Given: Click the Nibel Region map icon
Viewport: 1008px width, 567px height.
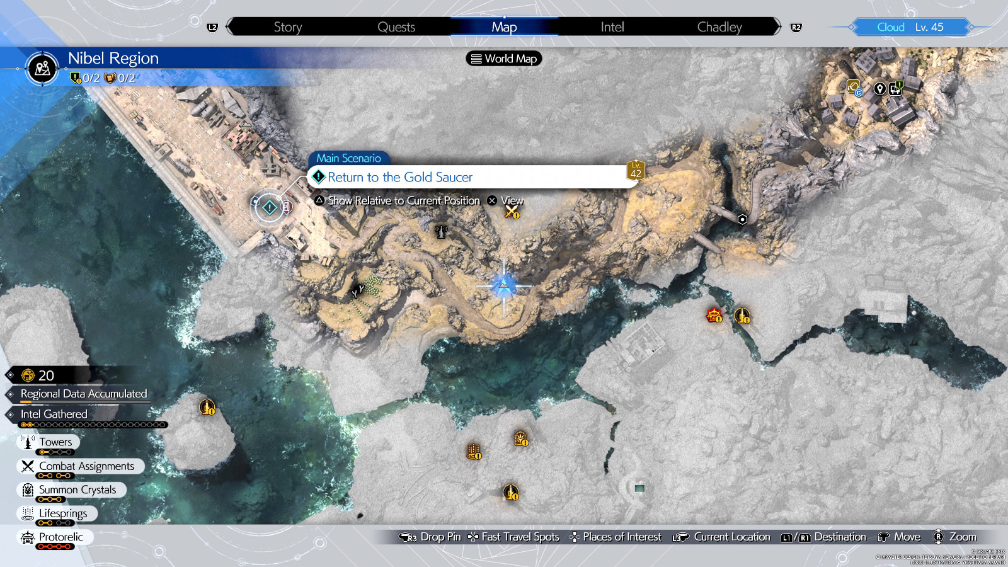Looking at the screenshot, I should point(43,68).
